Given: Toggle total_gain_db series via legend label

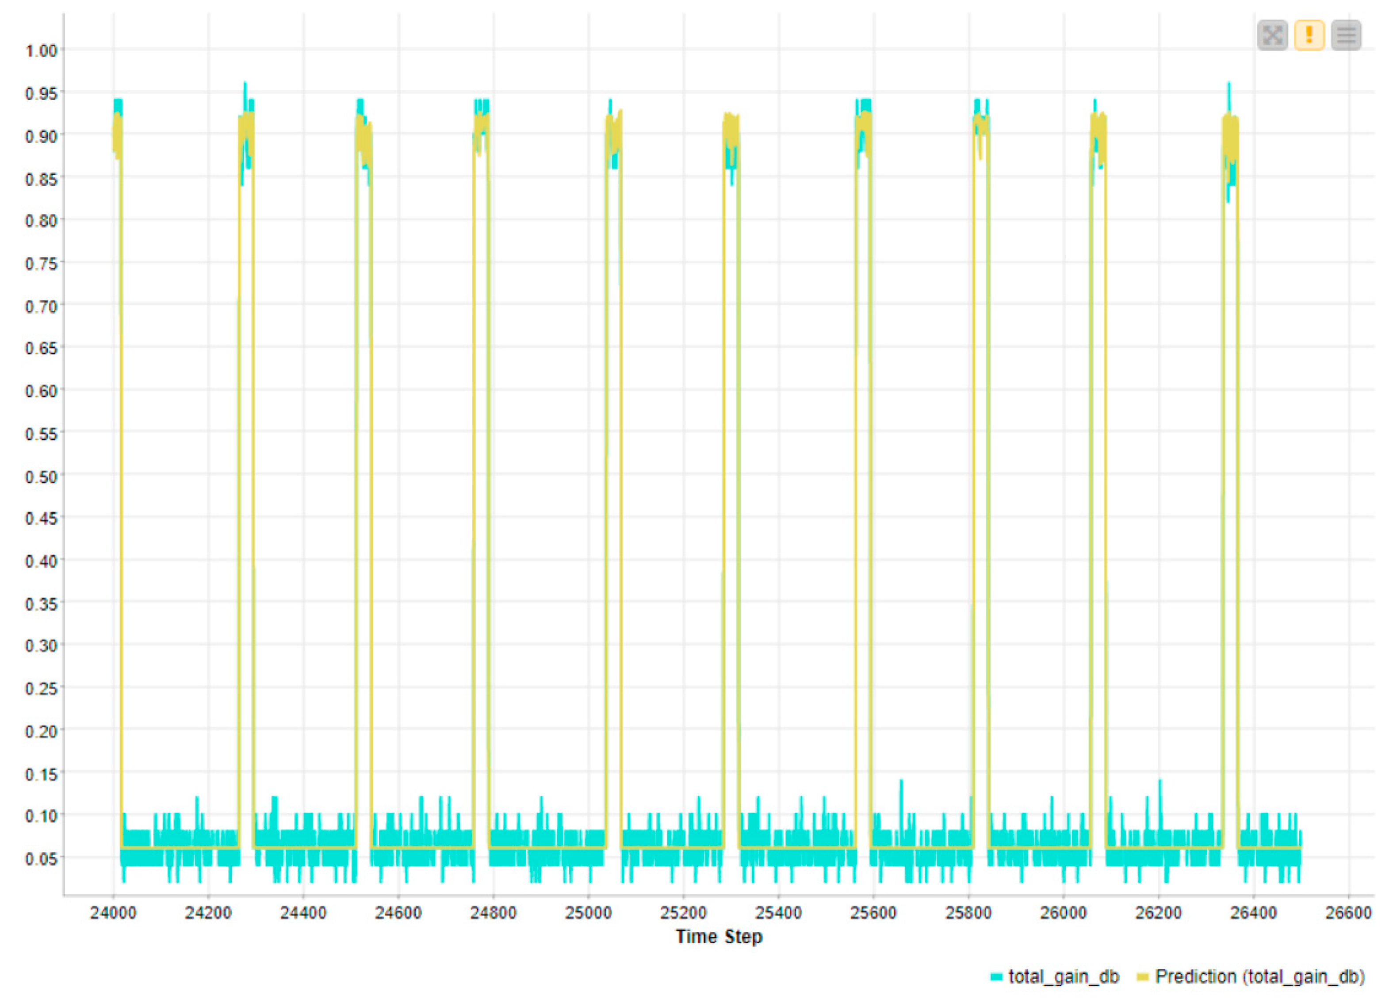Looking at the screenshot, I should tap(1064, 976).
